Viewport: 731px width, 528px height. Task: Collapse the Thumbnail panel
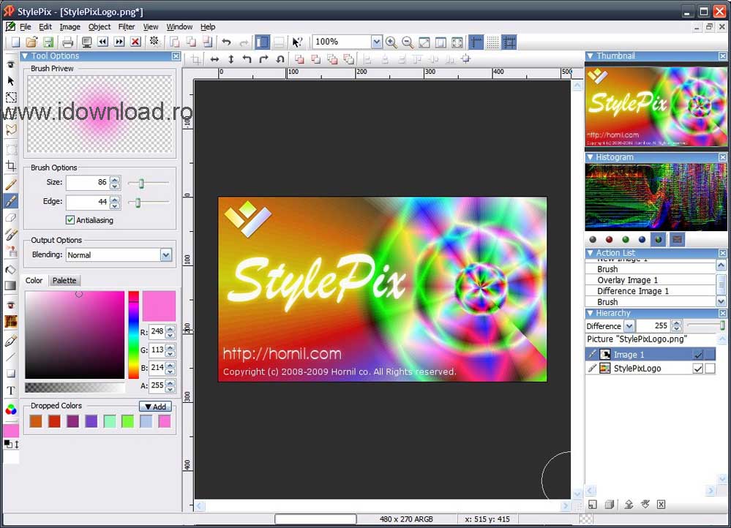(x=590, y=56)
